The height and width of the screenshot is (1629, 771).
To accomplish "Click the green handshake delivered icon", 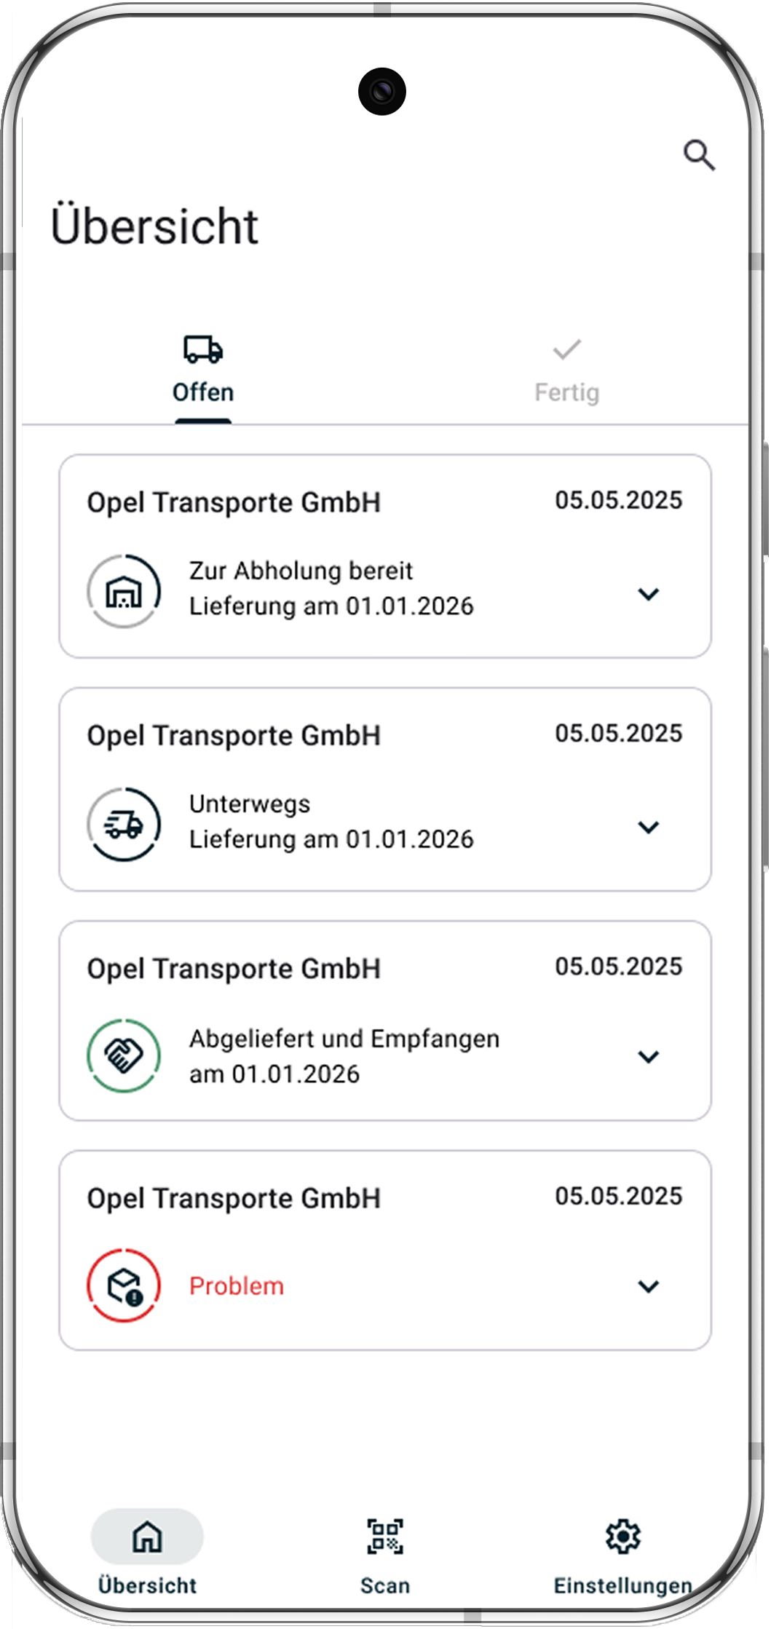I will pyautogui.click(x=124, y=1055).
